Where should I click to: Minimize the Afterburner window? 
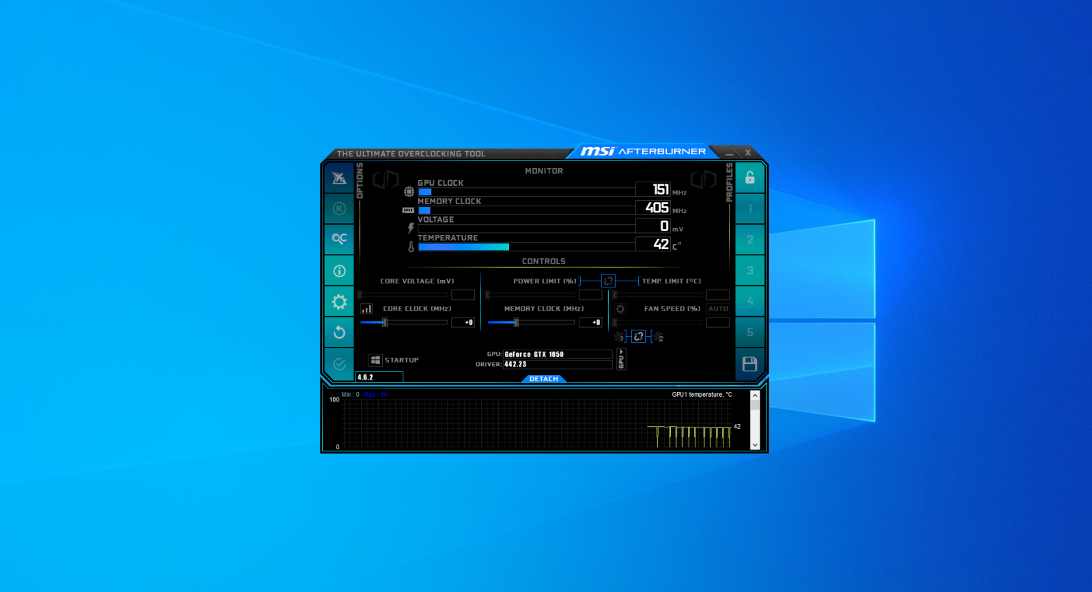coord(730,153)
